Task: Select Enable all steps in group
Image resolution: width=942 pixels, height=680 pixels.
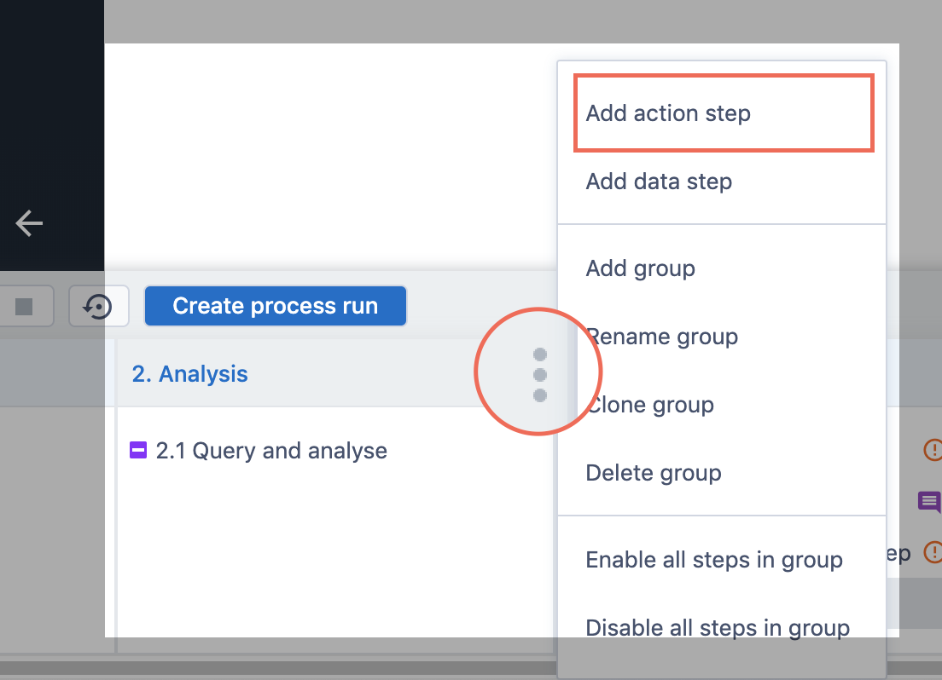Action: [713, 560]
